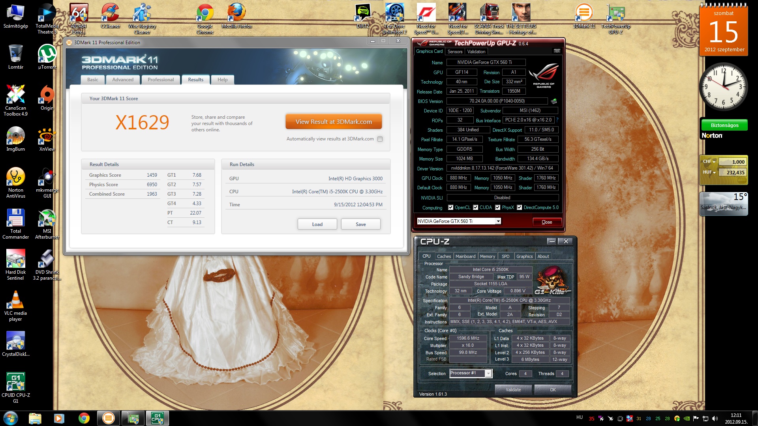The width and height of the screenshot is (758, 426).
Task: Launch Origin desktop shortcut
Action: [47, 98]
